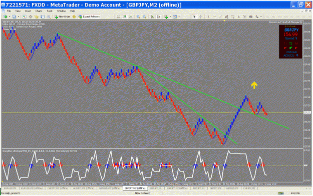The height and width of the screenshot is (196, 313).
Task: Click the GBPJPY 156.99 info panel
Action: [x=290, y=41]
